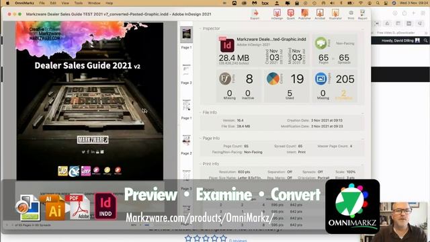Viewport: 430px width, 242px height.
Task: Click the '28.4 MB' file size value
Action: (x=234, y=58)
